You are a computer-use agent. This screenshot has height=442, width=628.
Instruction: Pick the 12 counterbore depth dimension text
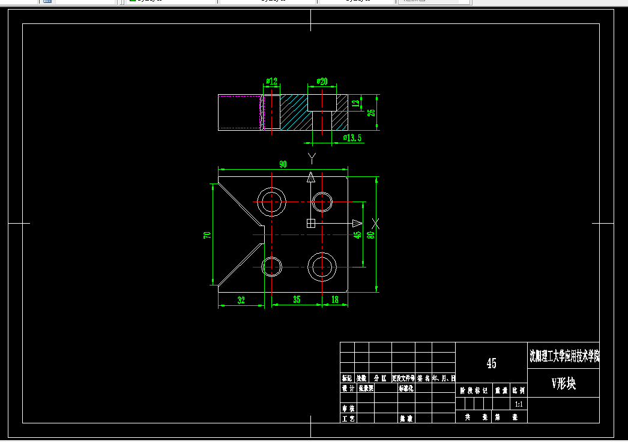pyautogui.click(x=355, y=104)
